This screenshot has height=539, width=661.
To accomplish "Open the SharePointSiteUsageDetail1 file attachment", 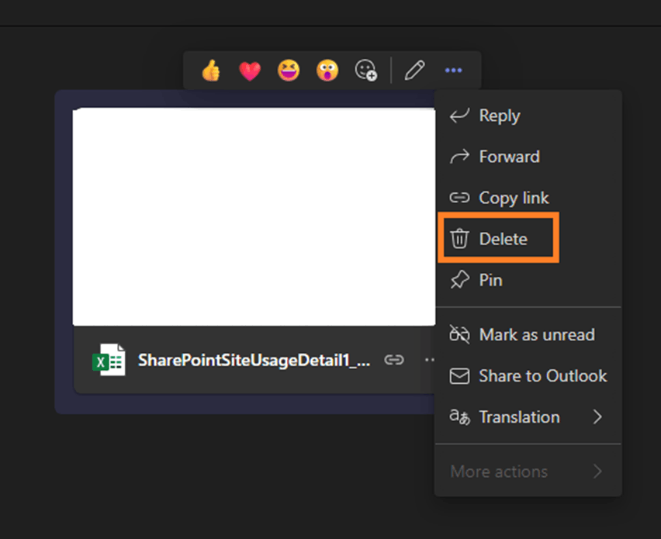I will (254, 361).
